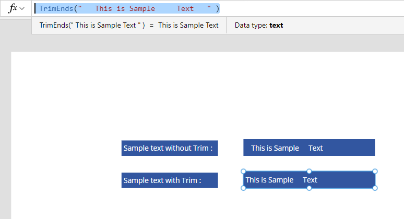Expand the fx dropdown chevron
404x219 pixels.
coord(22,9)
